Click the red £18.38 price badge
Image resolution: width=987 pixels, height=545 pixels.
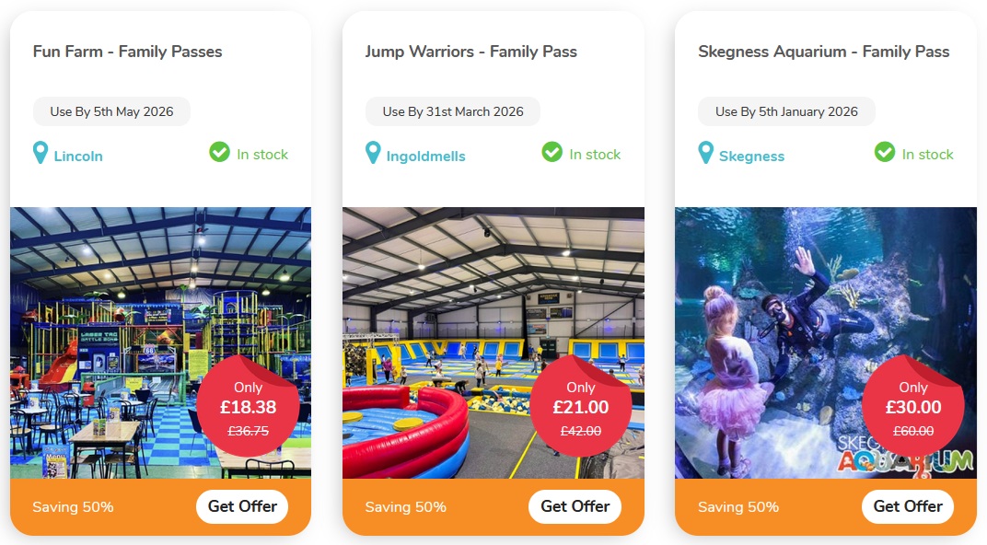pos(248,407)
